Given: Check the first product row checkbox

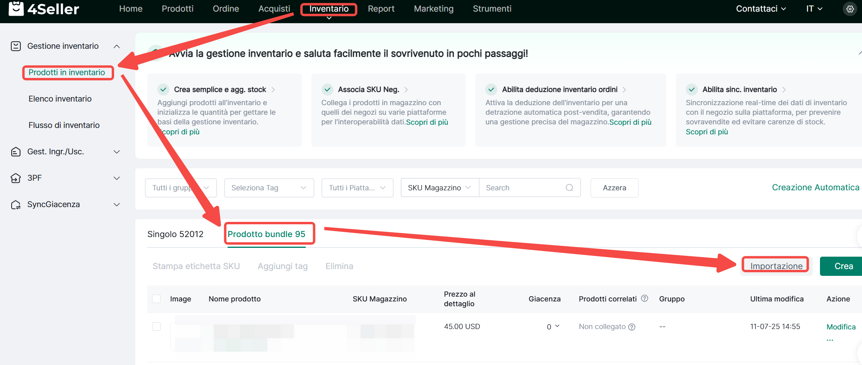Looking at the screenshot, I should pos(157,327).
